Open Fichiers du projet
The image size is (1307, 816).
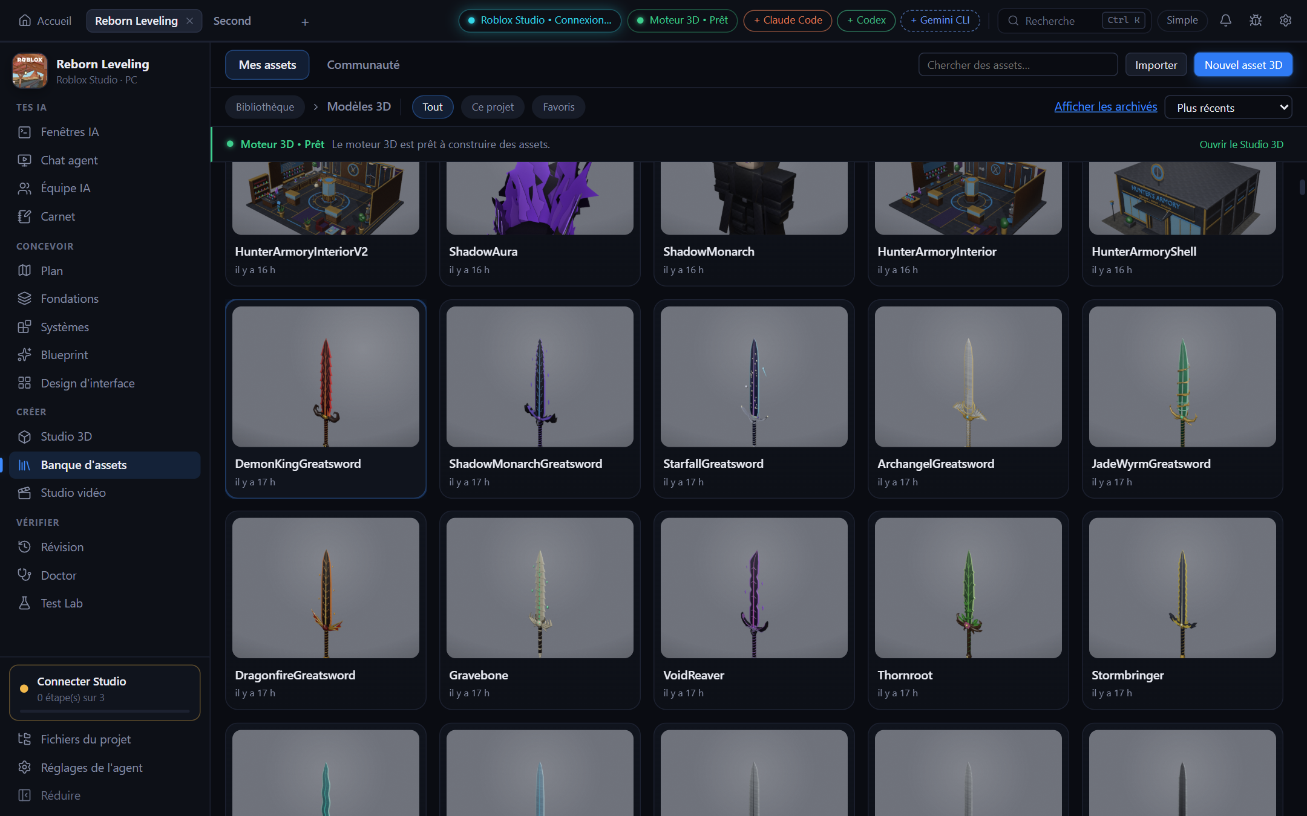coord(105,739)
